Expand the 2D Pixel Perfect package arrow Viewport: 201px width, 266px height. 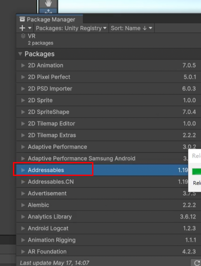(23, 77)
